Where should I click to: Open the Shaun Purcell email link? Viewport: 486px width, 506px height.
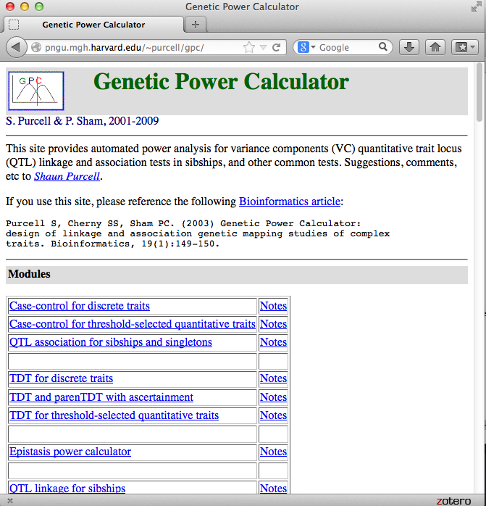(67, 176)
